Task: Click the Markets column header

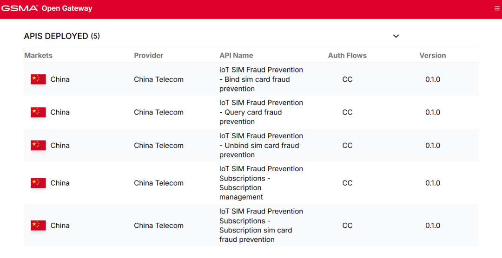Action: [x=39, y=55]
